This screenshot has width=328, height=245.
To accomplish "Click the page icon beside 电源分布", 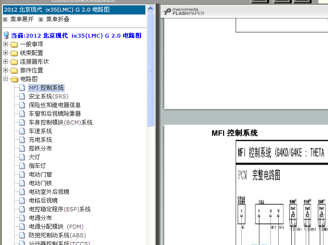I will [x=22, y=218].
